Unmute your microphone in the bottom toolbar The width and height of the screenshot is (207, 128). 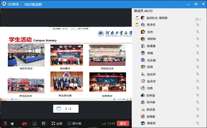5,124
